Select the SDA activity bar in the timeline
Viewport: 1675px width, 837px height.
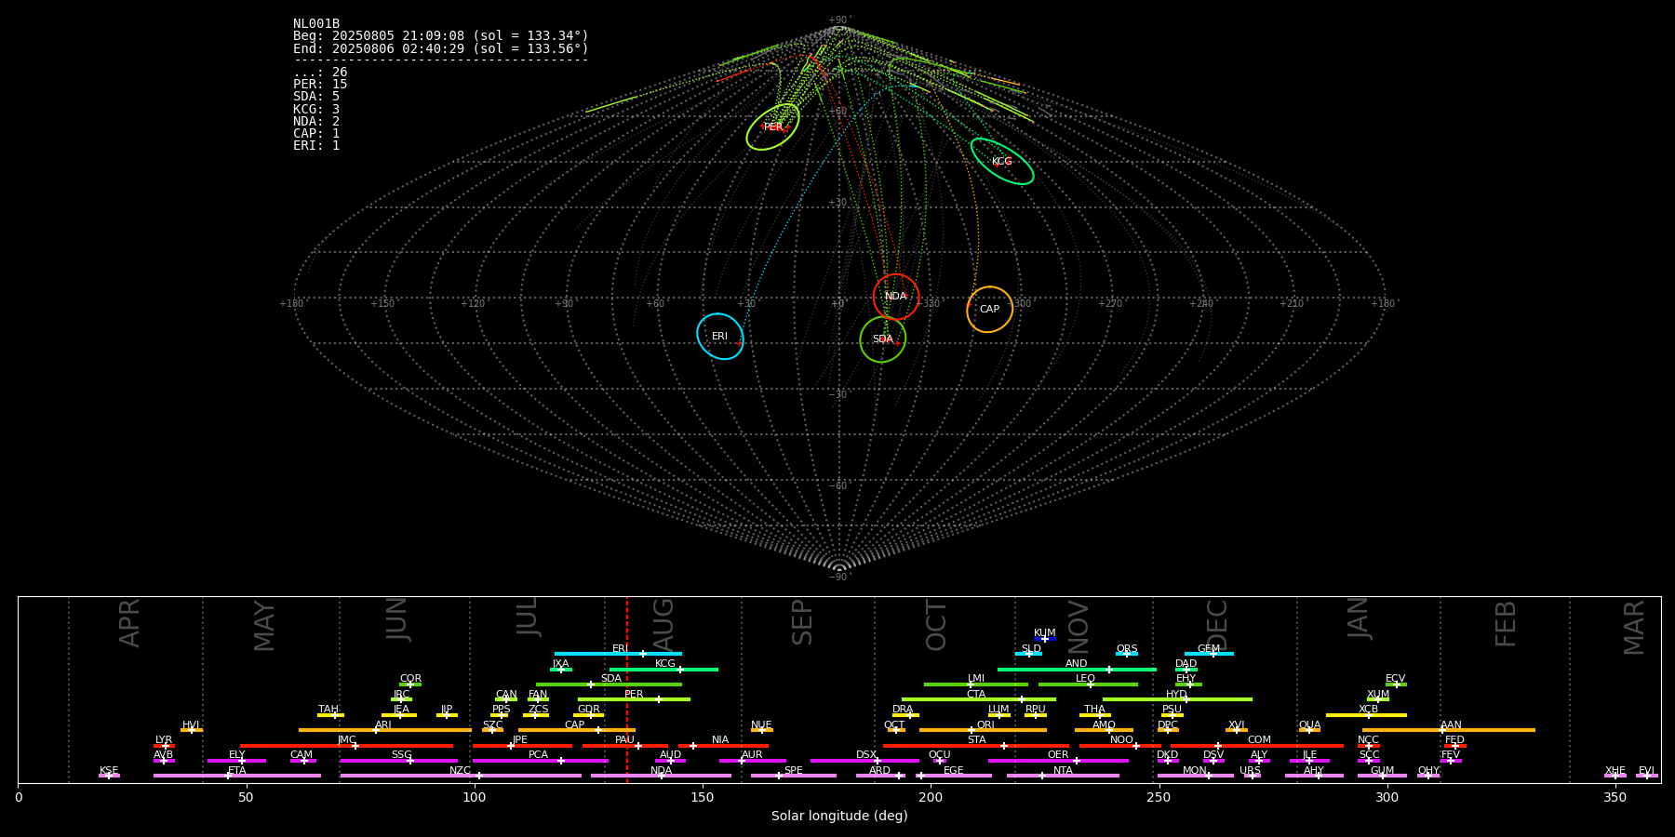pyautogui.click(x=609, y=684)
